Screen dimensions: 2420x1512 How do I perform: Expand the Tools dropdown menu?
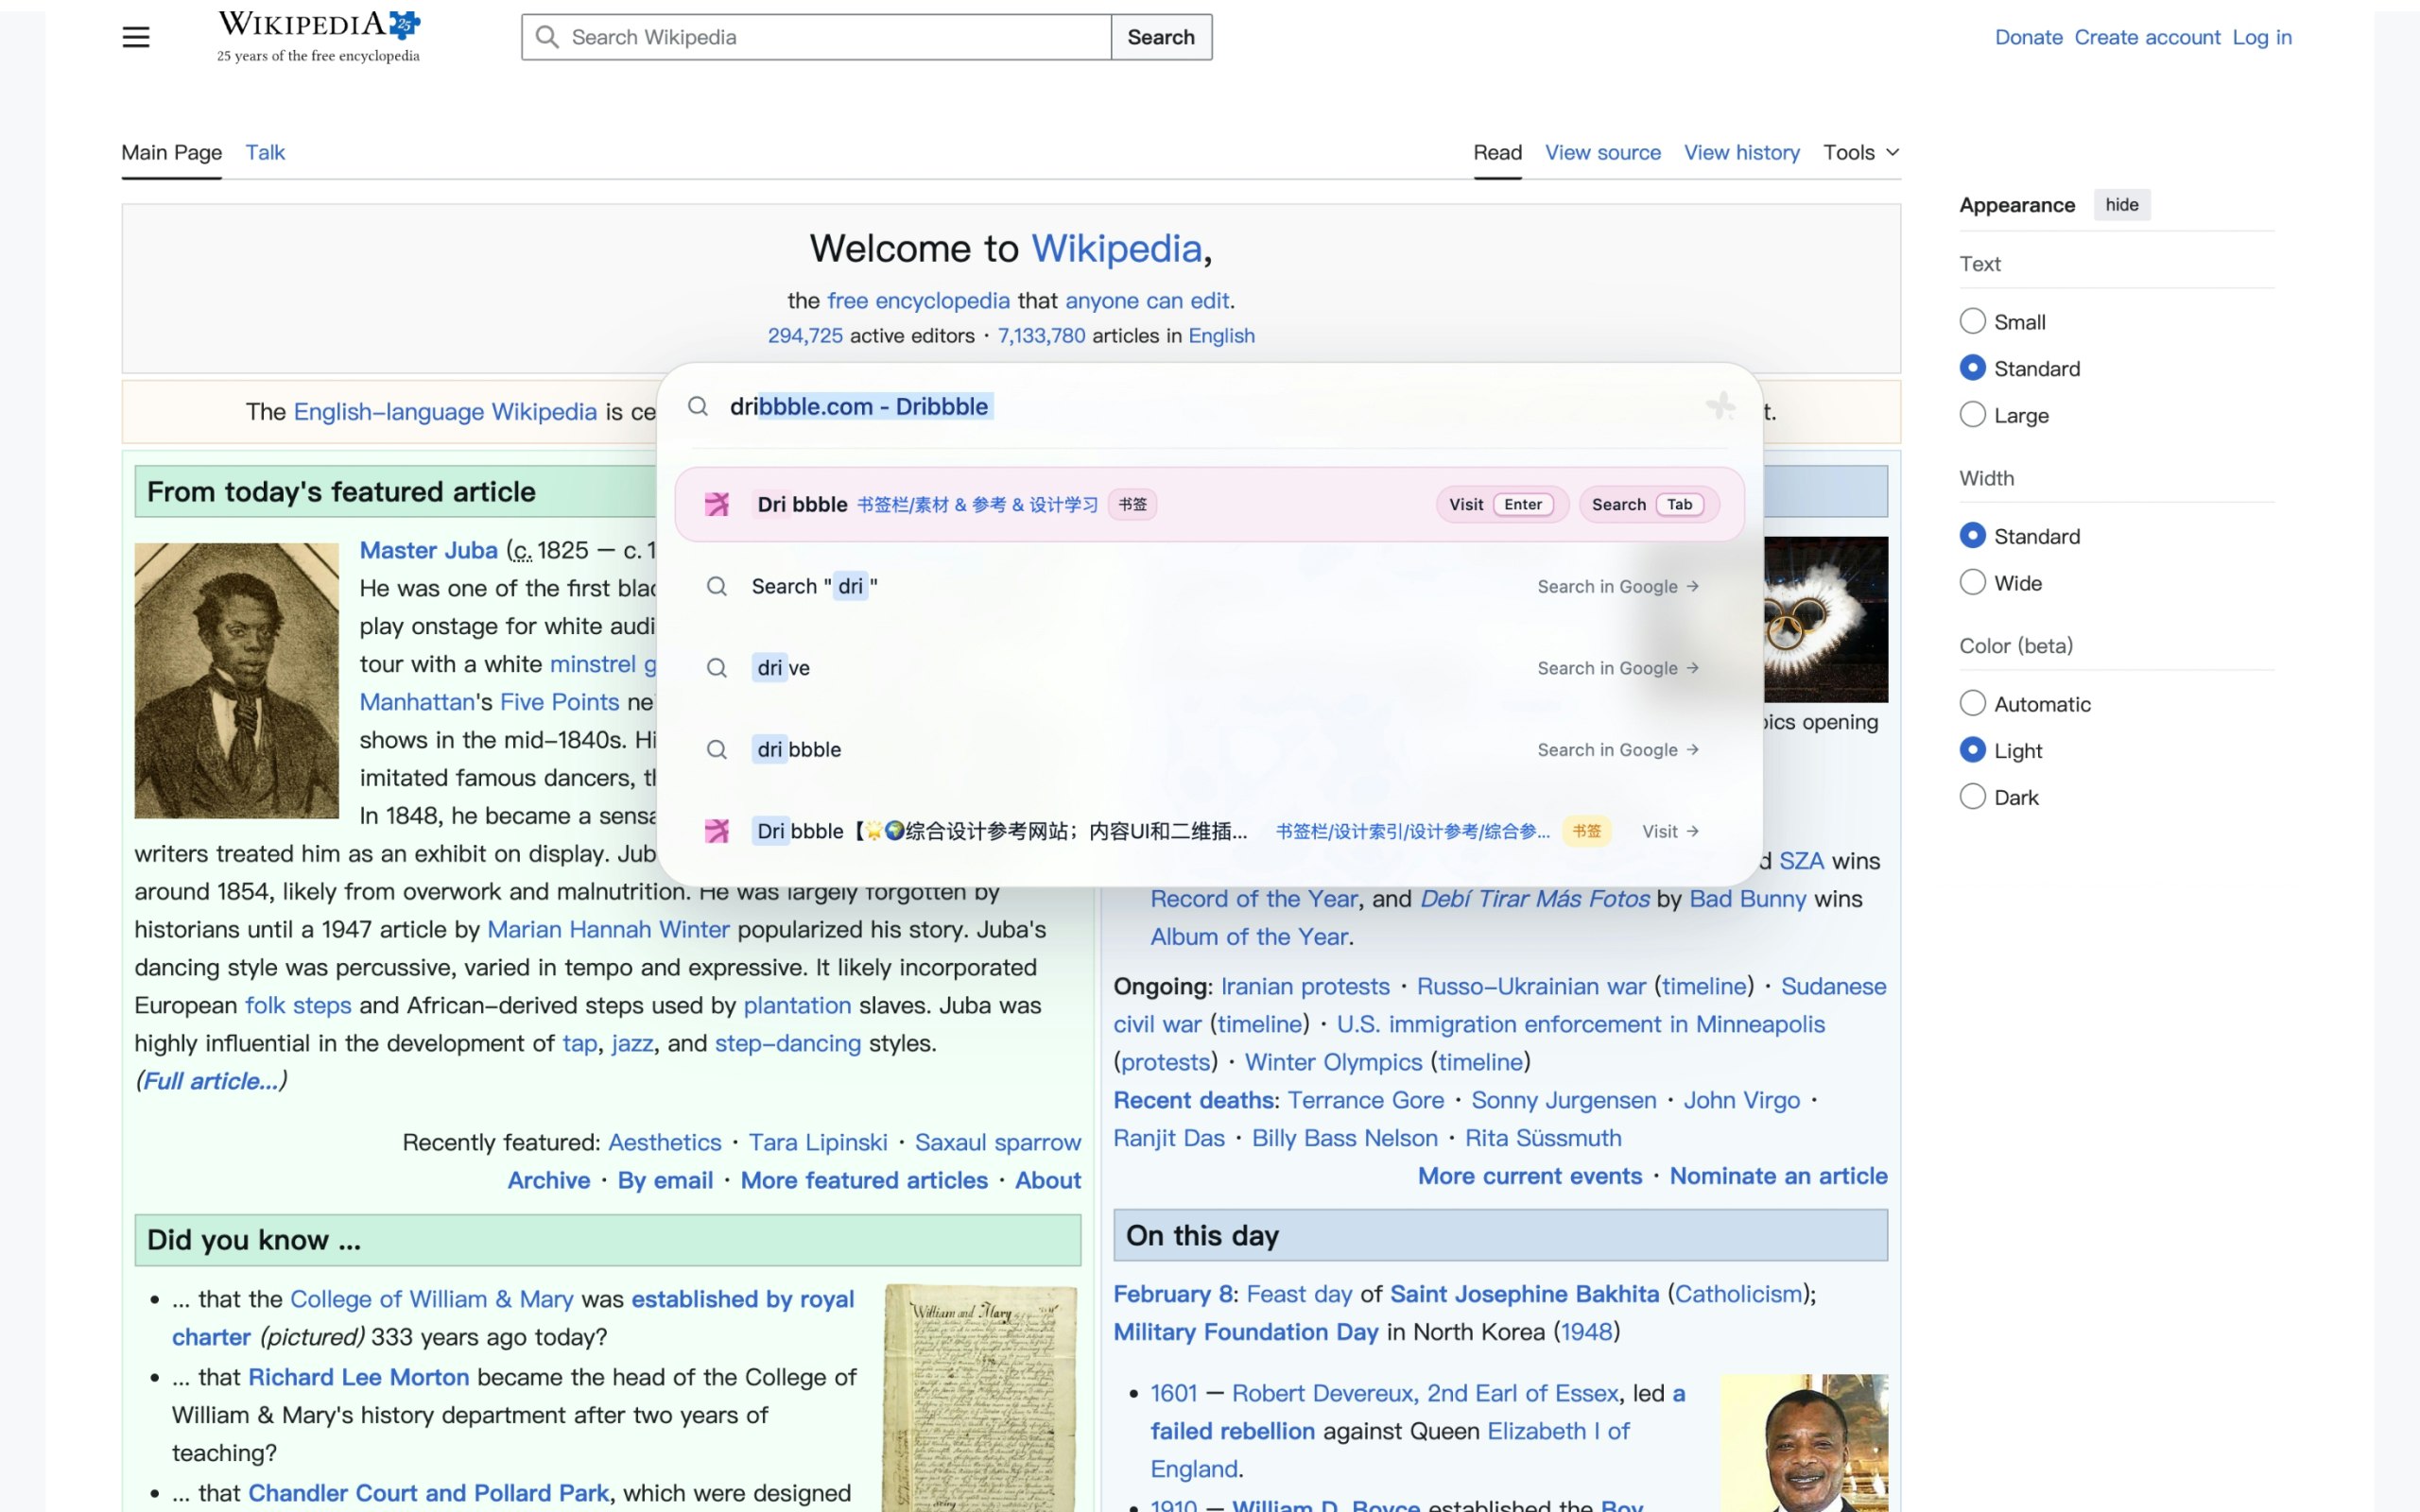tap(1860, 153)
